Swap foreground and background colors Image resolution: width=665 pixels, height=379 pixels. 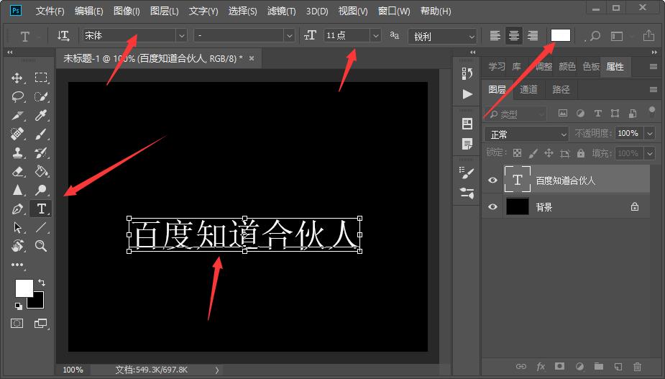click(x=42, y=282)
